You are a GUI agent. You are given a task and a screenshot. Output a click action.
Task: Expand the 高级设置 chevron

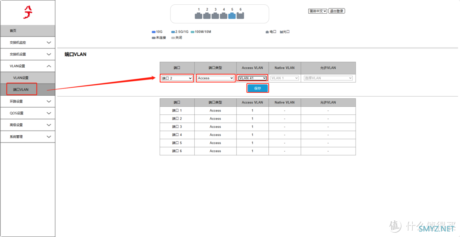(49, 125)
